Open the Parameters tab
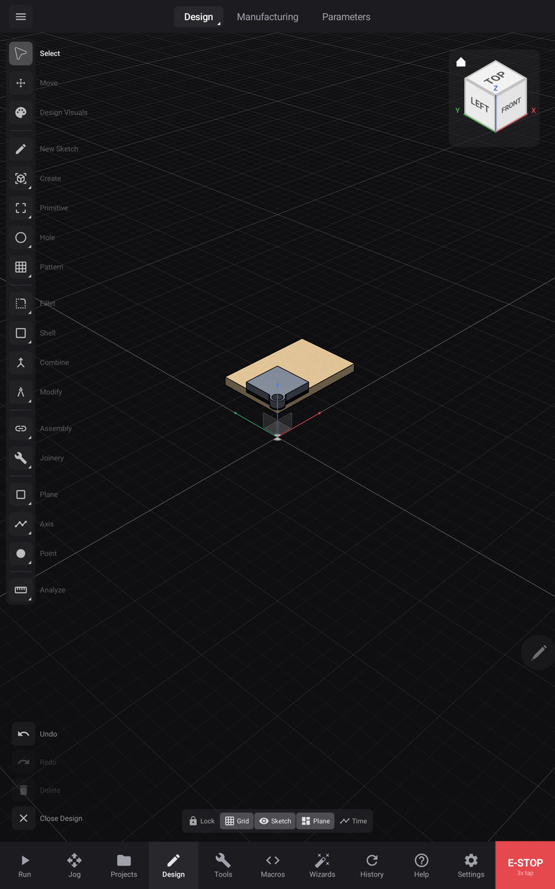This screenshot has height=889, width=555. pos(346,17)
